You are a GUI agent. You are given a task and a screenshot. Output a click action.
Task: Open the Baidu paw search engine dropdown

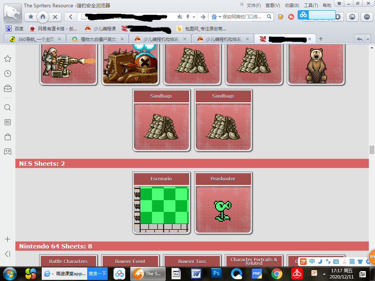tap(216, 17)
